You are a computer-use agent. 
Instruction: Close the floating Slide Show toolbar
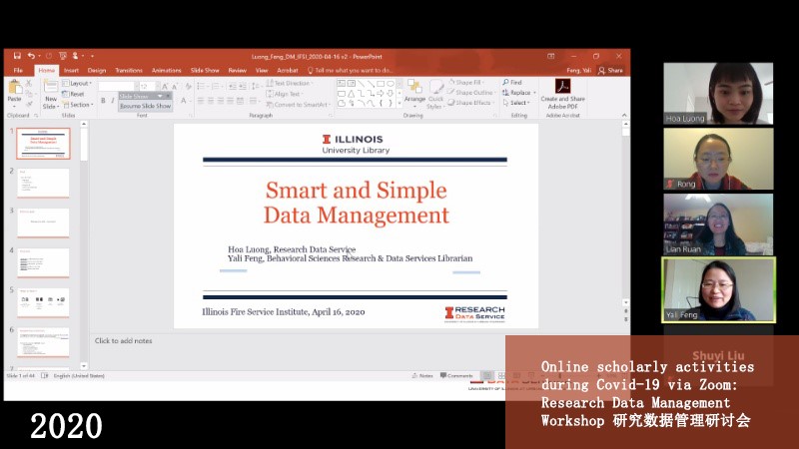(168, 96)
